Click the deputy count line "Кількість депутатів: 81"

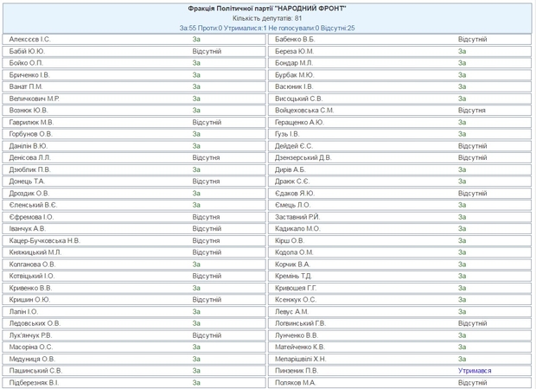pyautogui.click(x=267, y=17)
